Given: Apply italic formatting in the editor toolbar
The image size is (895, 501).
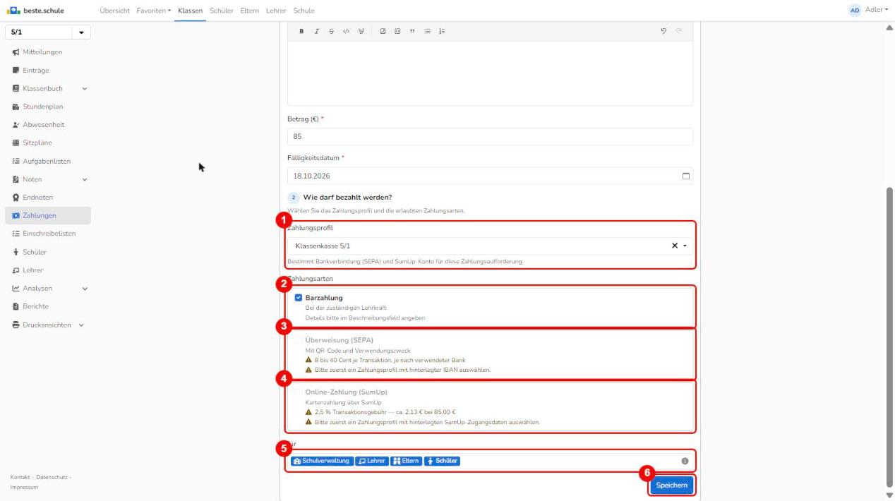Looking at the screenshot, I should 317,32.
